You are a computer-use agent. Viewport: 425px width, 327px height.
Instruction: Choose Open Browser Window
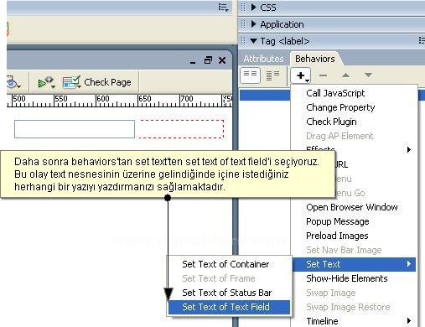(x=352, y=207)
